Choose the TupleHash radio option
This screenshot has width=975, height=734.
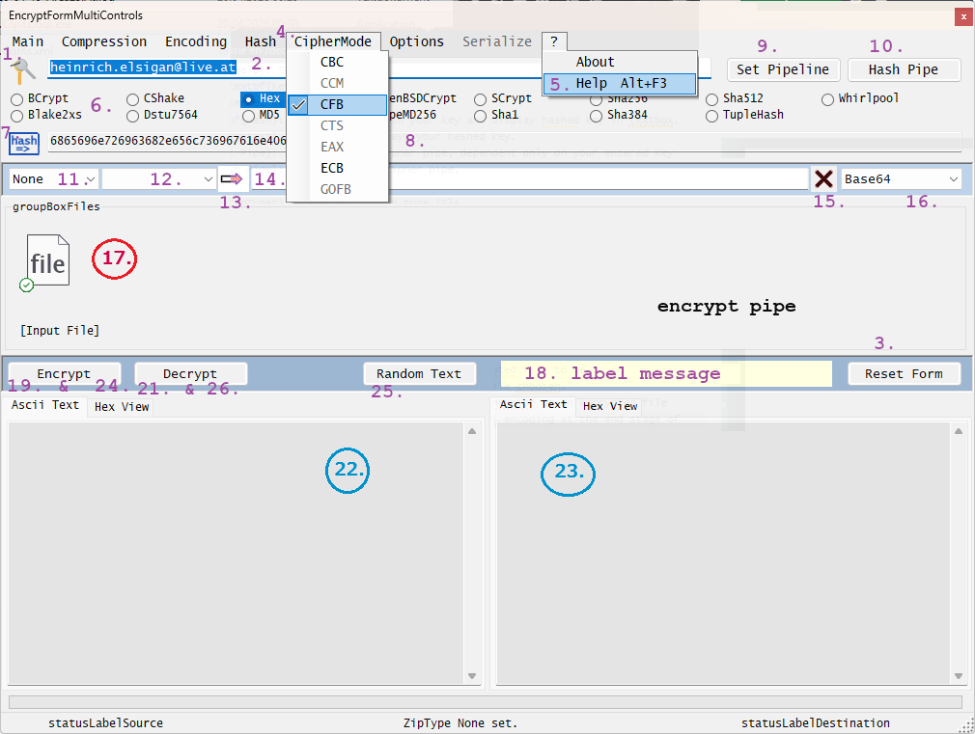(x=745, y=115)
